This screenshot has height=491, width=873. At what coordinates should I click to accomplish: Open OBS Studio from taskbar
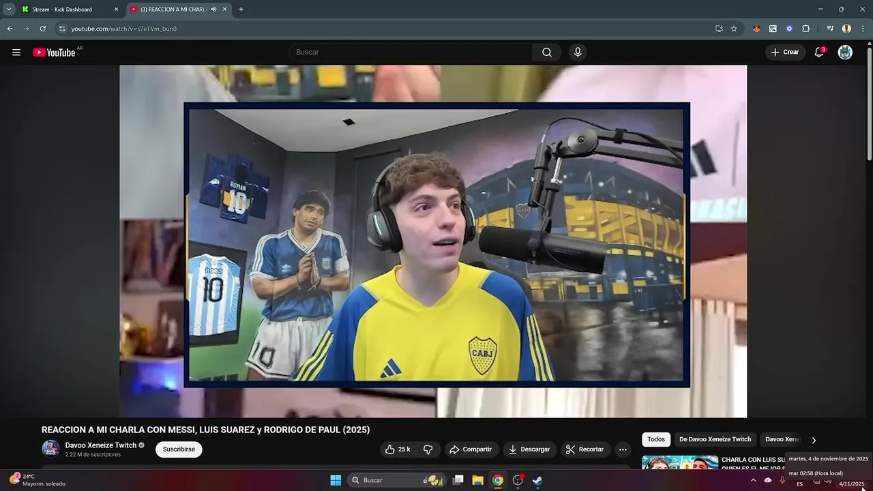coord(518,480)
